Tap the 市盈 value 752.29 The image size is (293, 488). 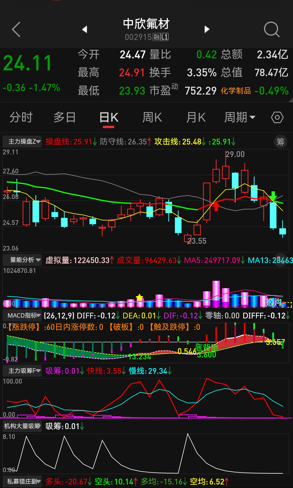coord(201,91)
